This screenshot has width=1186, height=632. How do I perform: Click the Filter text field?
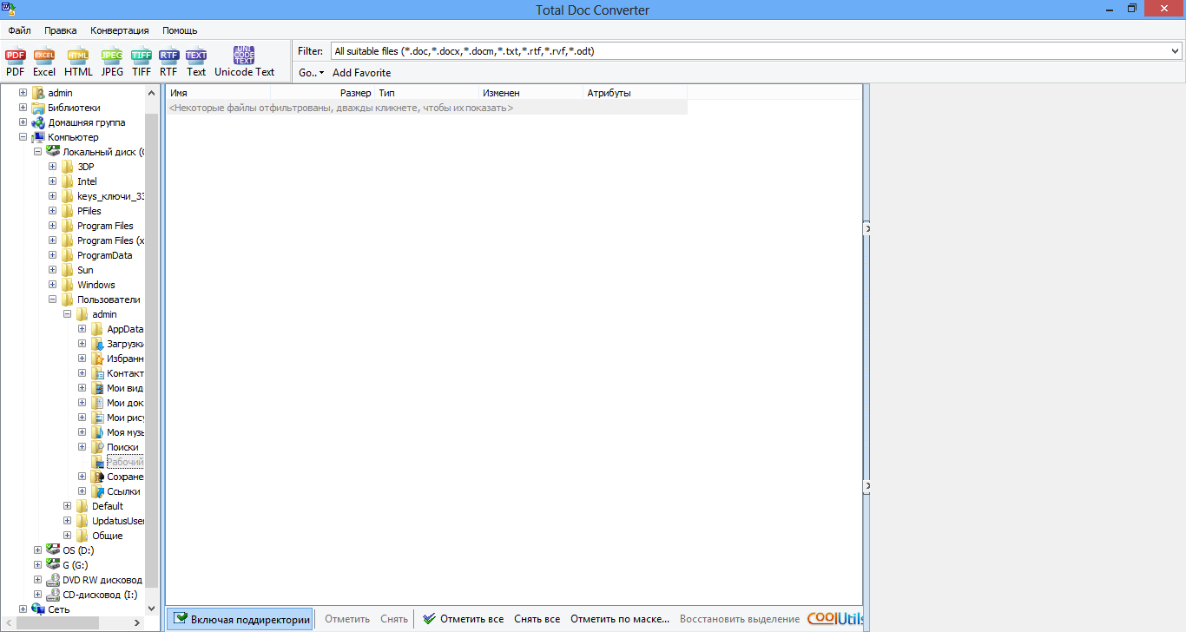click(748, 51)
